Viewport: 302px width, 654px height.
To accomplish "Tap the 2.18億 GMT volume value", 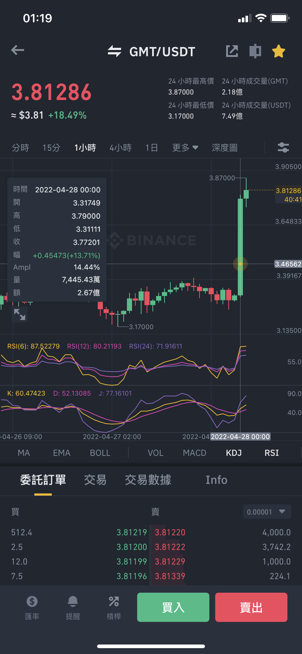I will tap(232, 92).
